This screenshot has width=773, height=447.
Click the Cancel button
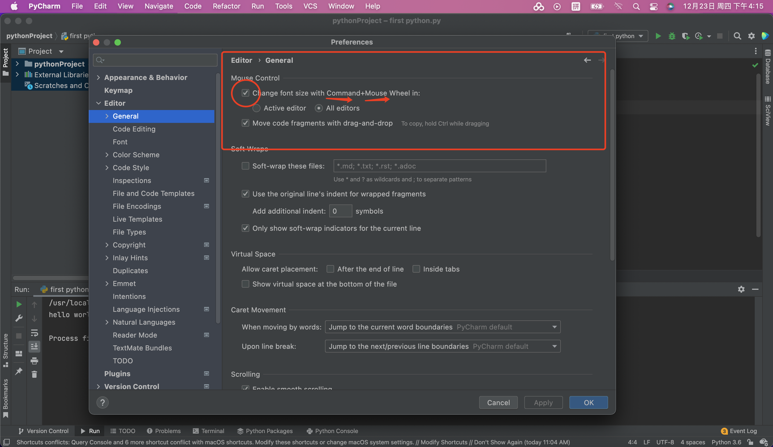(x=498, y=402)
